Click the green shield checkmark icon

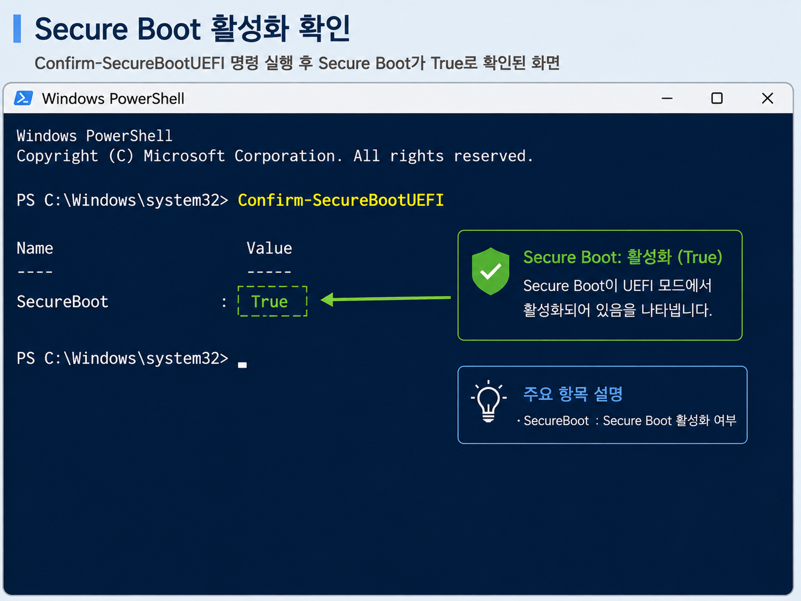coord(491,271)
